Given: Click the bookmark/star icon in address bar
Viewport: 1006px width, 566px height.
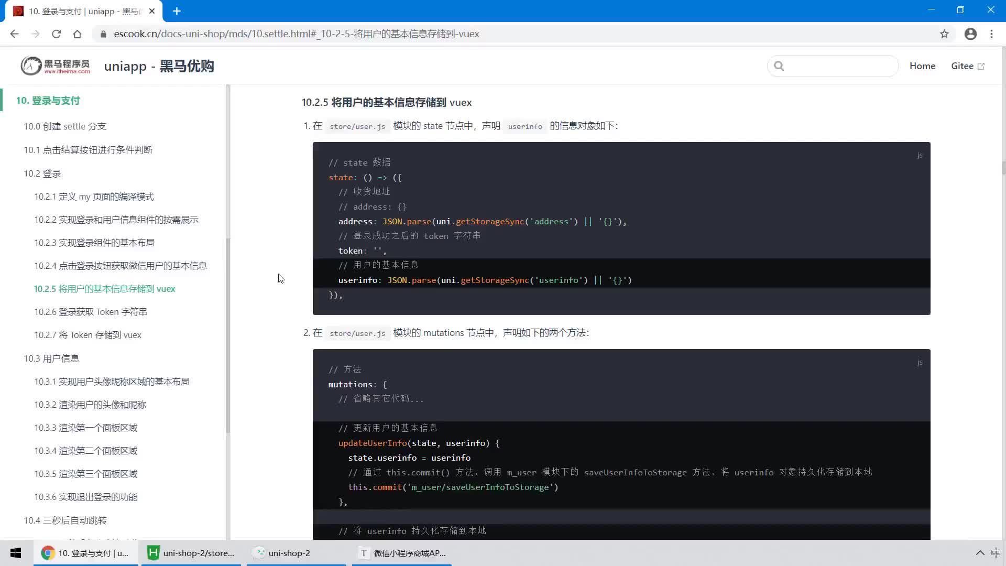Looking at the screenshot, I should (944, 34).
